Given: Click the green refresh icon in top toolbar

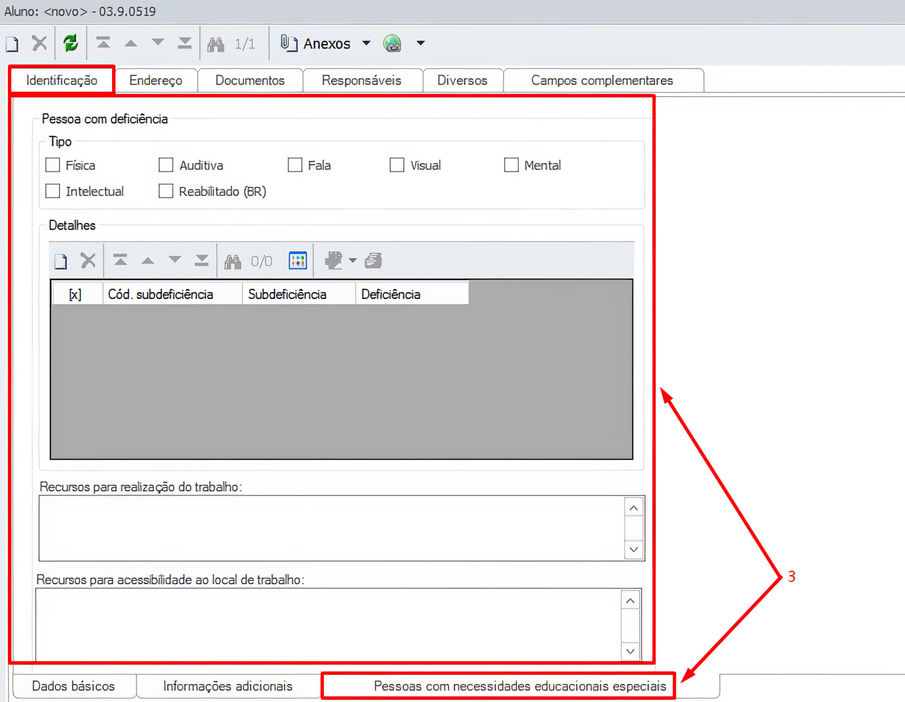Looking at the screenshot, I should pos(70,43).
